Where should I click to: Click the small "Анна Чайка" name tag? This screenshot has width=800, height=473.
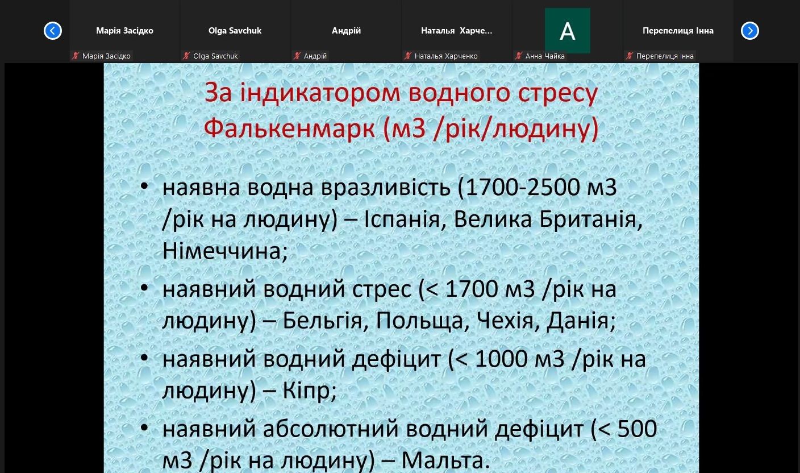click(545, 56)
